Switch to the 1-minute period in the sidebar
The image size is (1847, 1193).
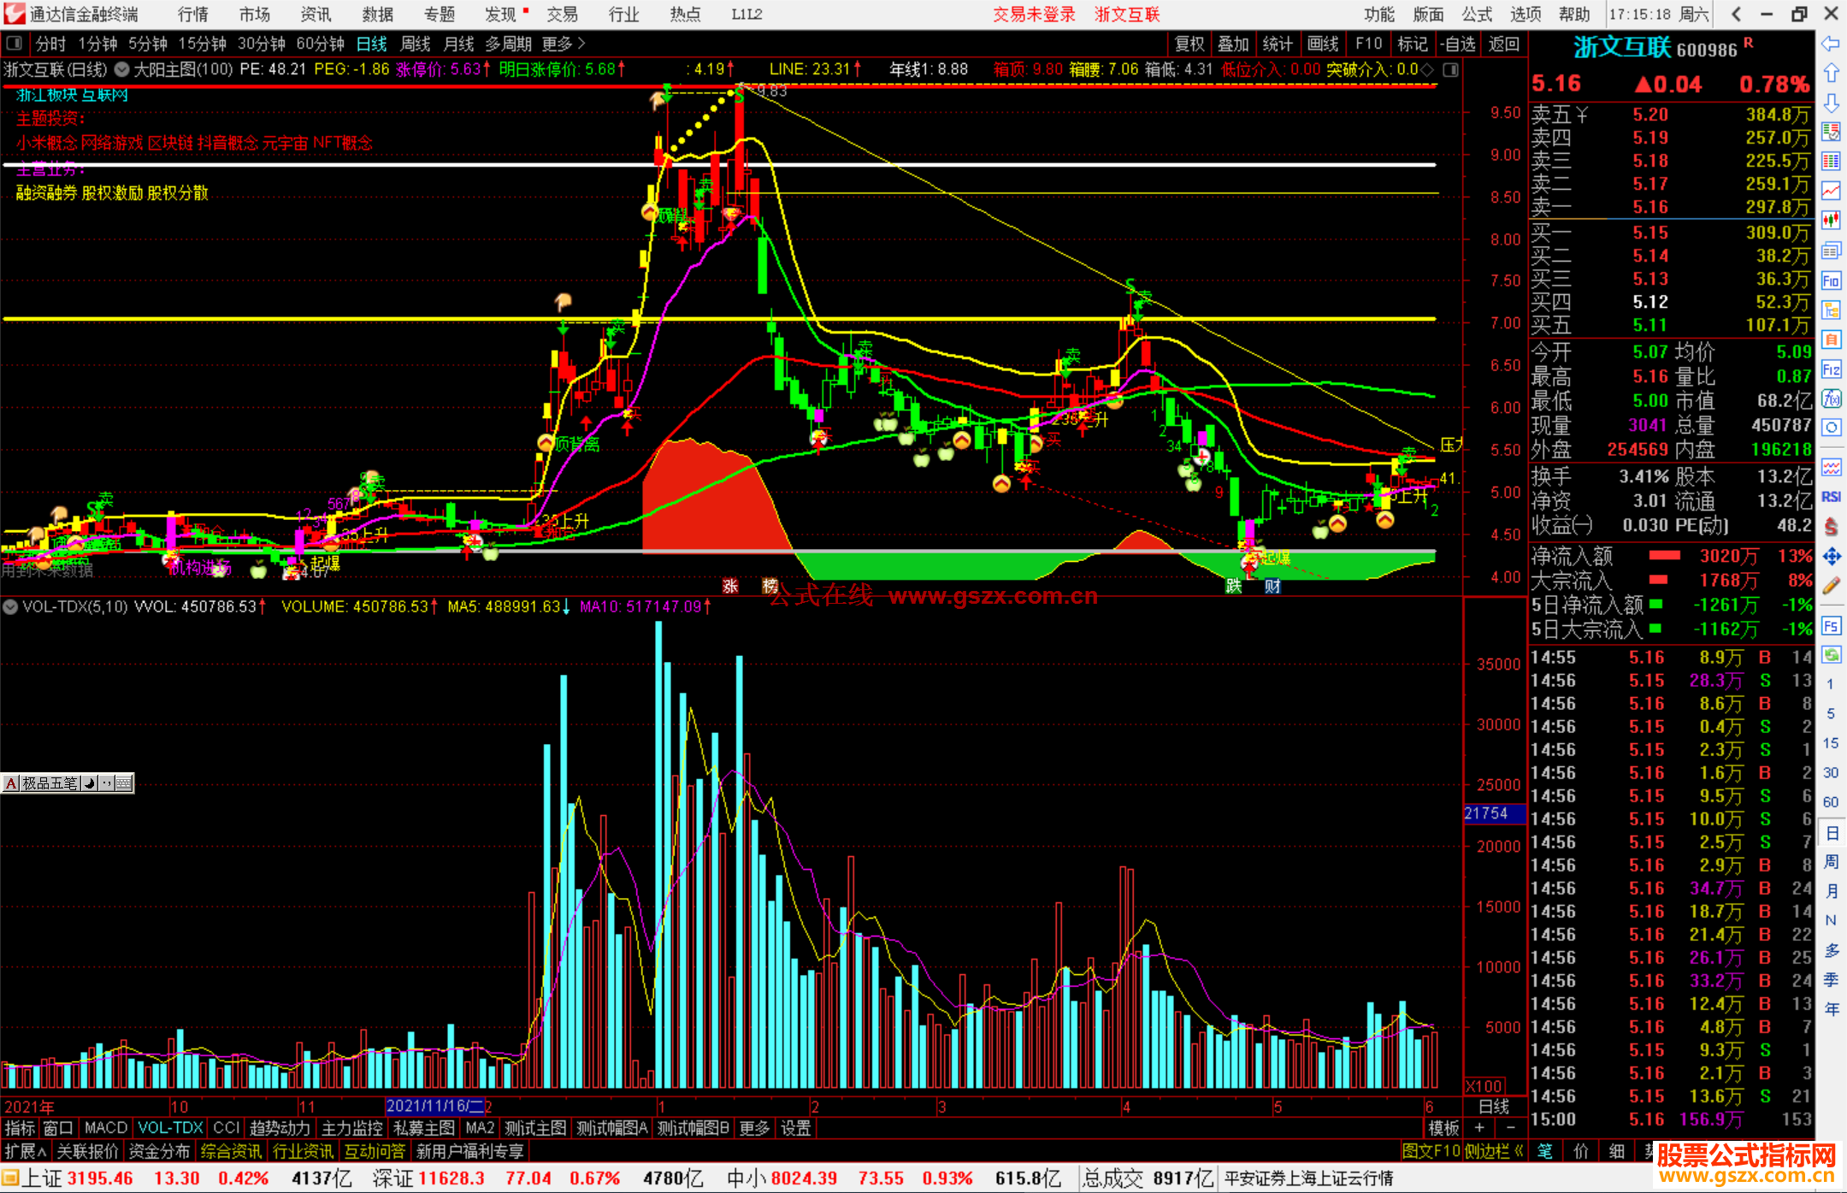point(1831,684)
